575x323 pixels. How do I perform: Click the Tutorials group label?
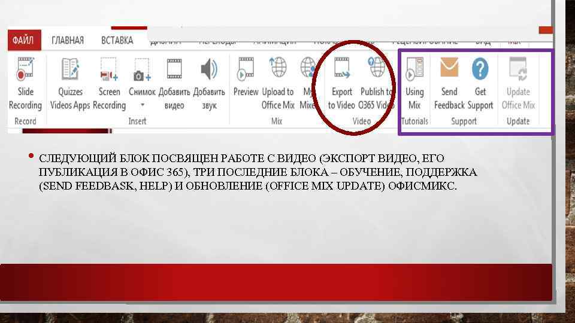point(414,121)
